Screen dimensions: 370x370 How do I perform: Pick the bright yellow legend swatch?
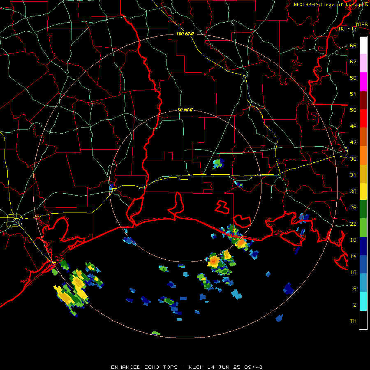(x=363, y=191)
